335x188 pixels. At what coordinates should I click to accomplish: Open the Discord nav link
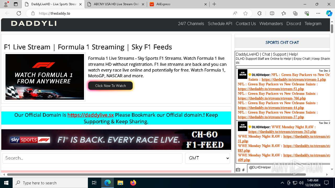[294, 23]
